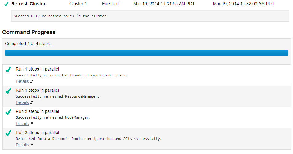Screen dimensions: 293x154
Task: Click the 'Successfully refreshed roles in the cluster' message
Action: 61,16
